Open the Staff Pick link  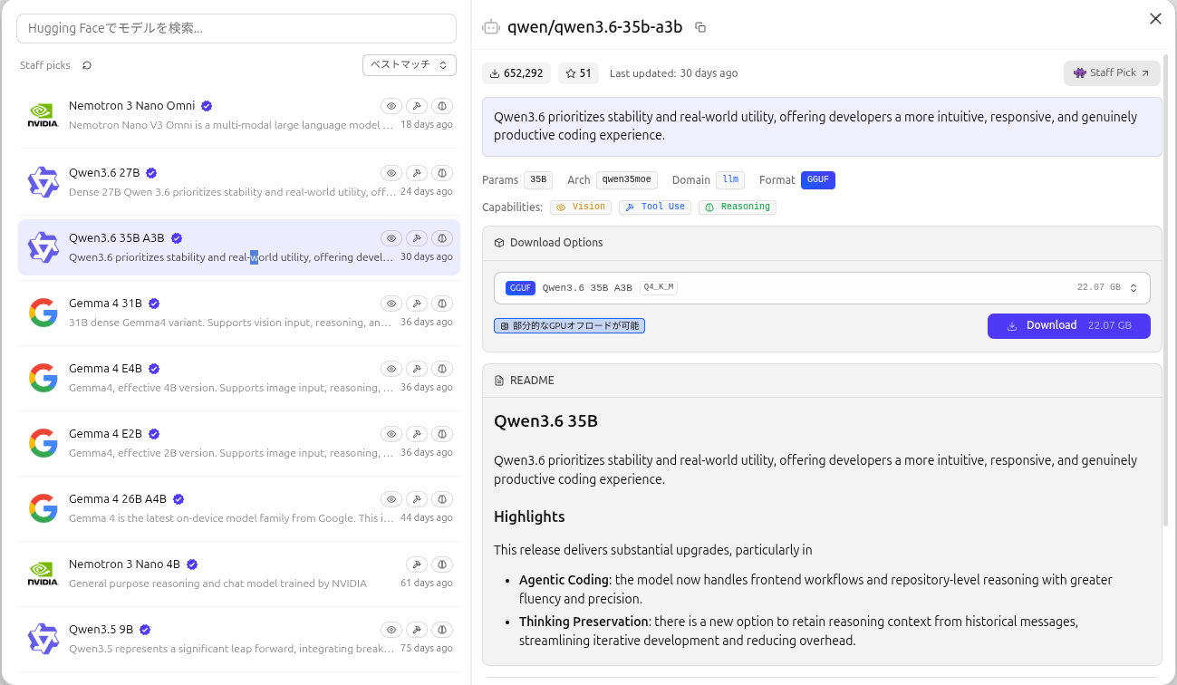tap(1112, 73)
